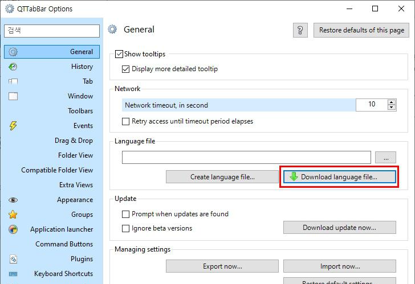This screenshot has height=284, width=415.
Task: Go to Keyboard Shortcuts settings
Action: [52, 274]
